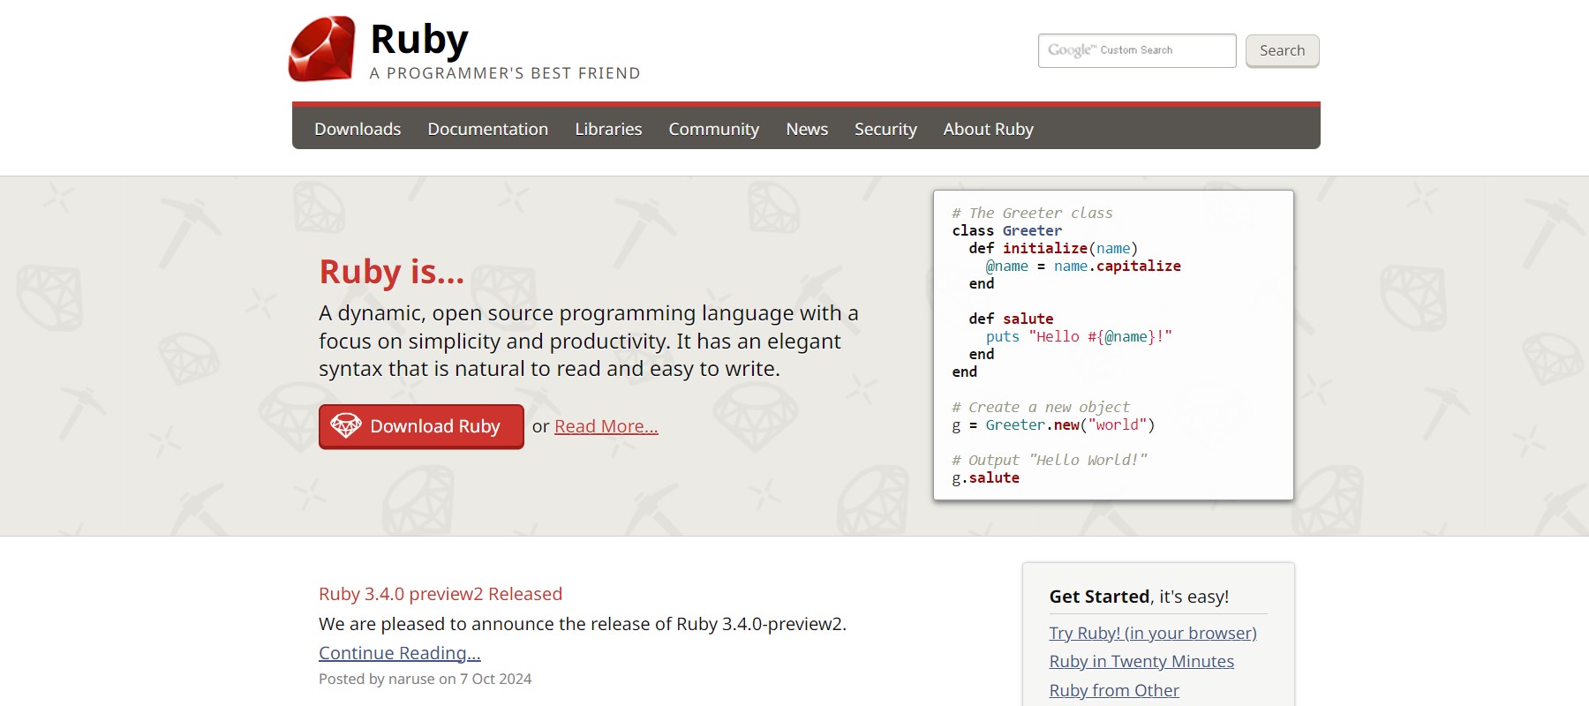This screenshot has height=706, width=1589.
Task: Click the Ruby site title text
Action: point(418,40)
